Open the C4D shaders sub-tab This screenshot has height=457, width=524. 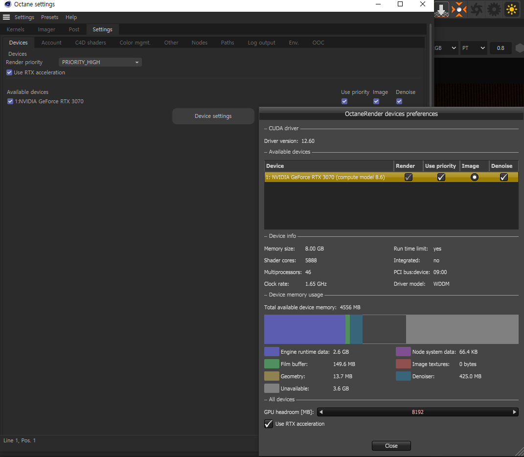pos(91,43)
